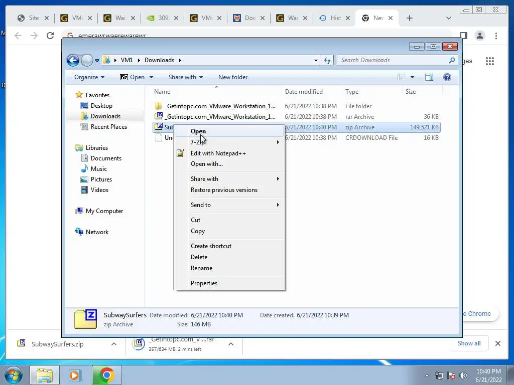Click the Open button with 7z icon
The height and width of the screenshot is (385, 514).
click(132, 77)
